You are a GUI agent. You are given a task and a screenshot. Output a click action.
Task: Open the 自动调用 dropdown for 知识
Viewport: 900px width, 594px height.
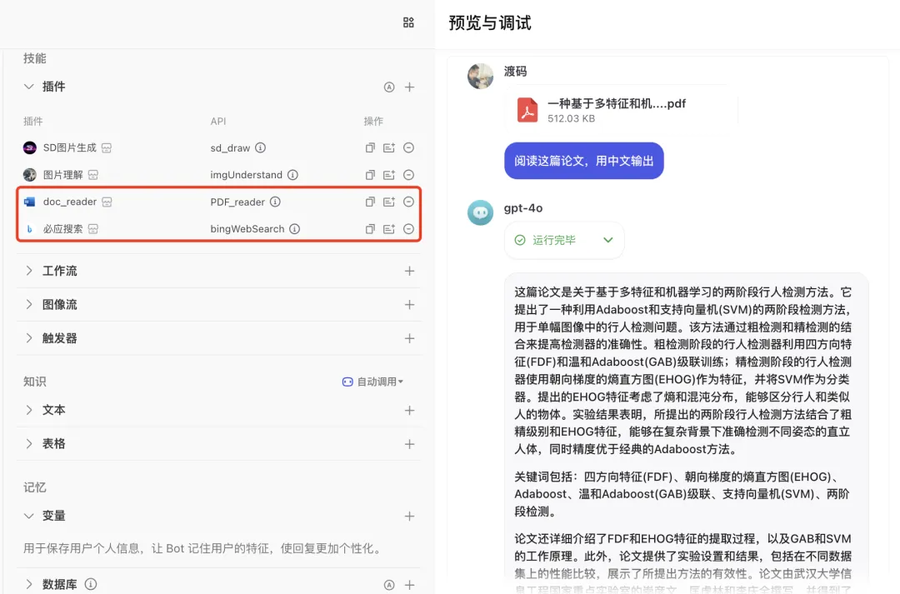click(379, 381)
